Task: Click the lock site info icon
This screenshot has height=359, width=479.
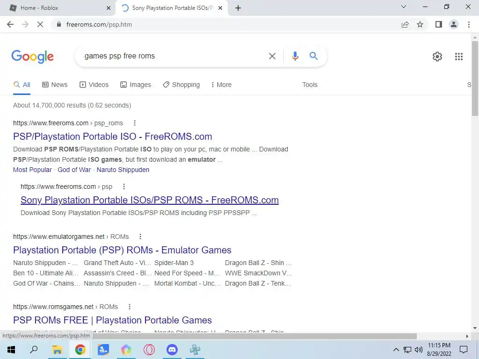Action: [x=59, y=24]
